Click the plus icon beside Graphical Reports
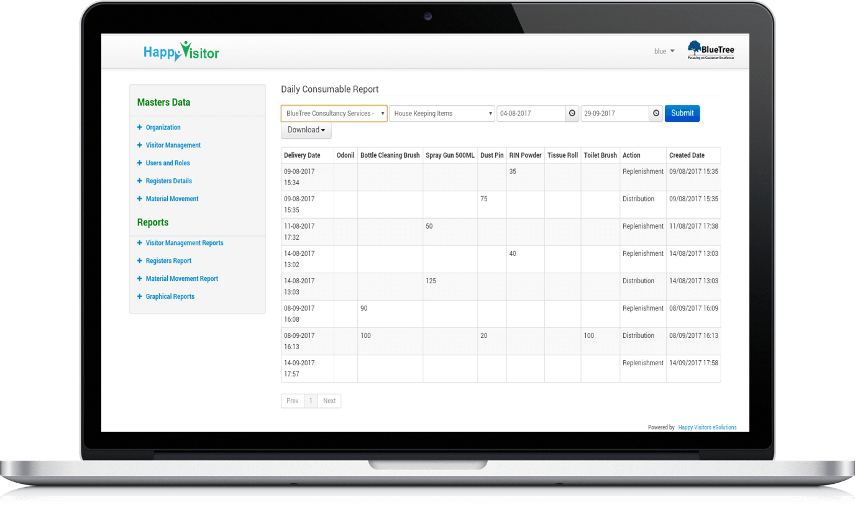 click(x=140, y=297)
